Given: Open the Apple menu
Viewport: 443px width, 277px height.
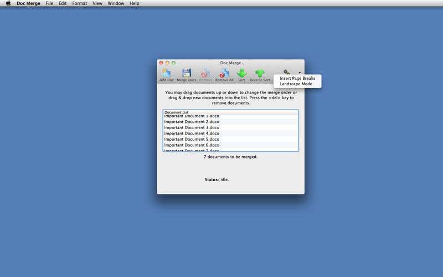Looking at the screenshot, I should pyautogui.click(x=8, y=3).
